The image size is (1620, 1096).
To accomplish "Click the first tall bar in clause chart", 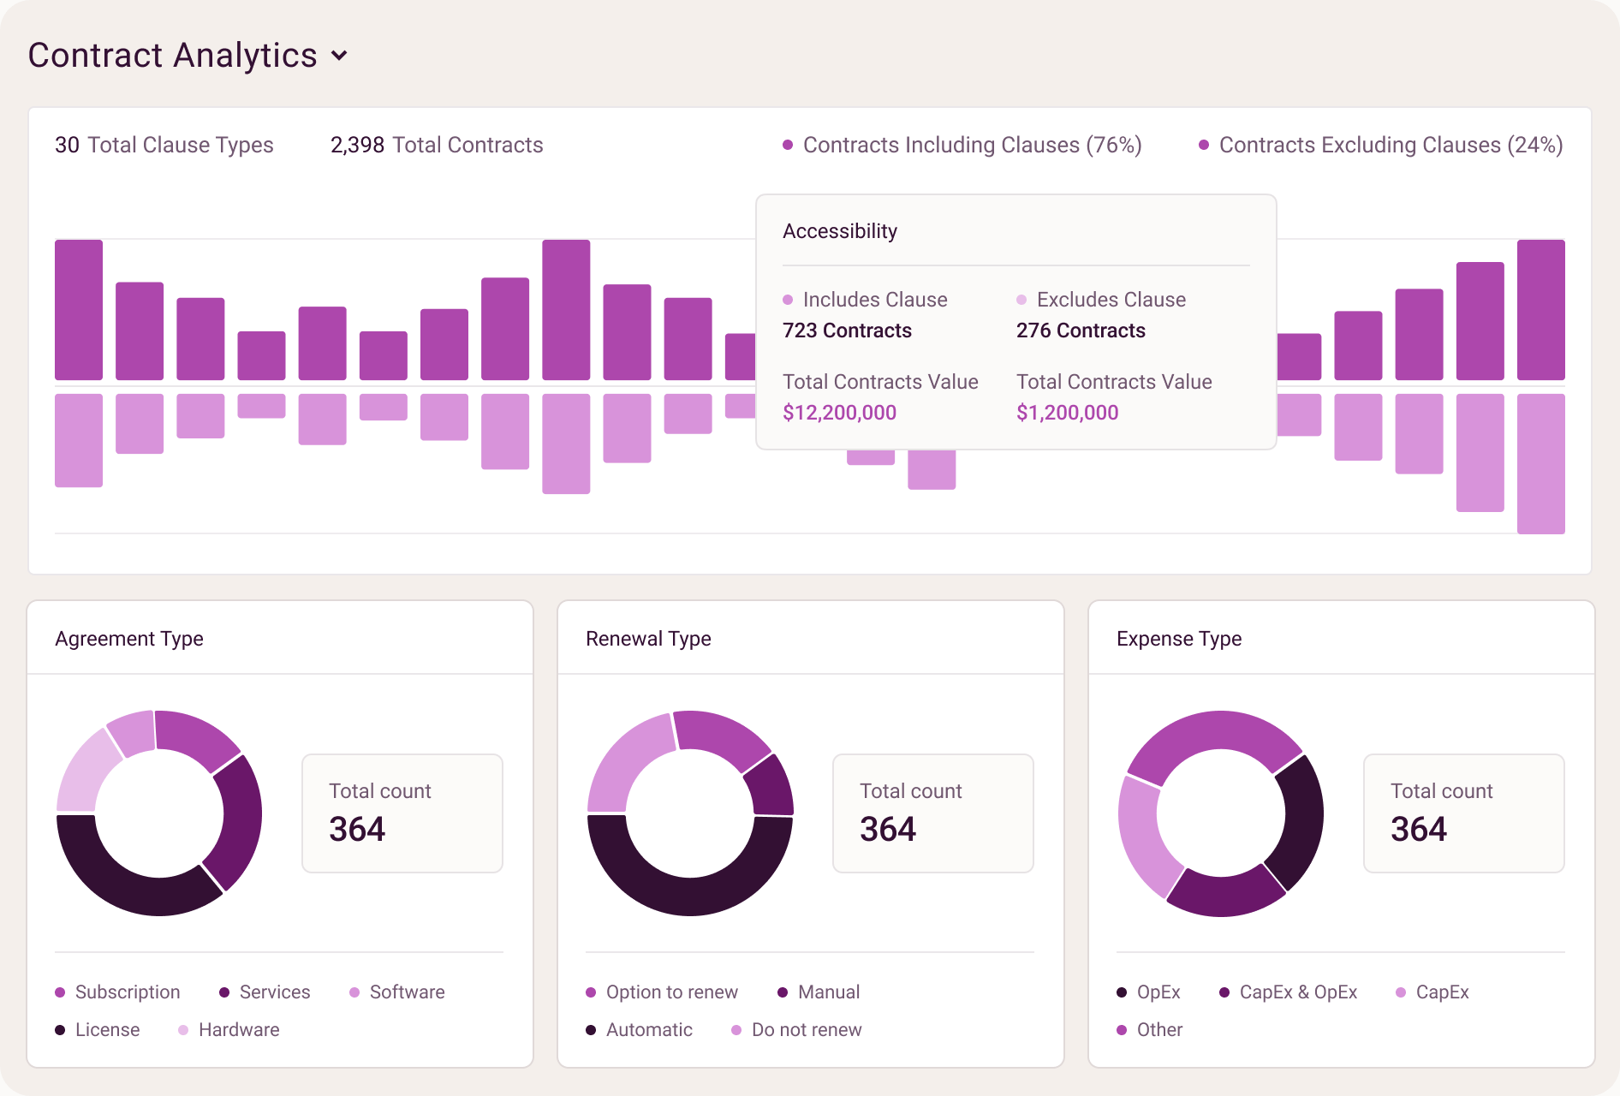I will pyautogui.click(x=79, y=310).
